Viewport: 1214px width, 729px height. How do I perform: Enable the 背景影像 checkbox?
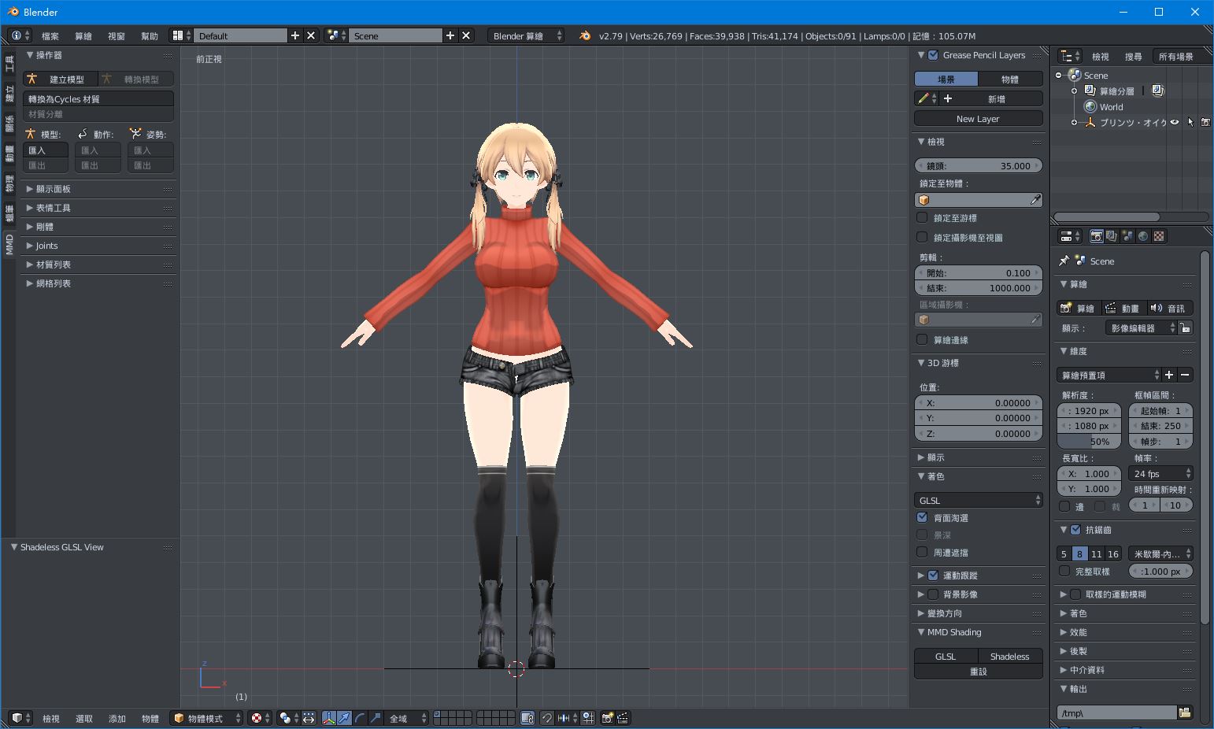pyautogui.click(x=933, y=594)
